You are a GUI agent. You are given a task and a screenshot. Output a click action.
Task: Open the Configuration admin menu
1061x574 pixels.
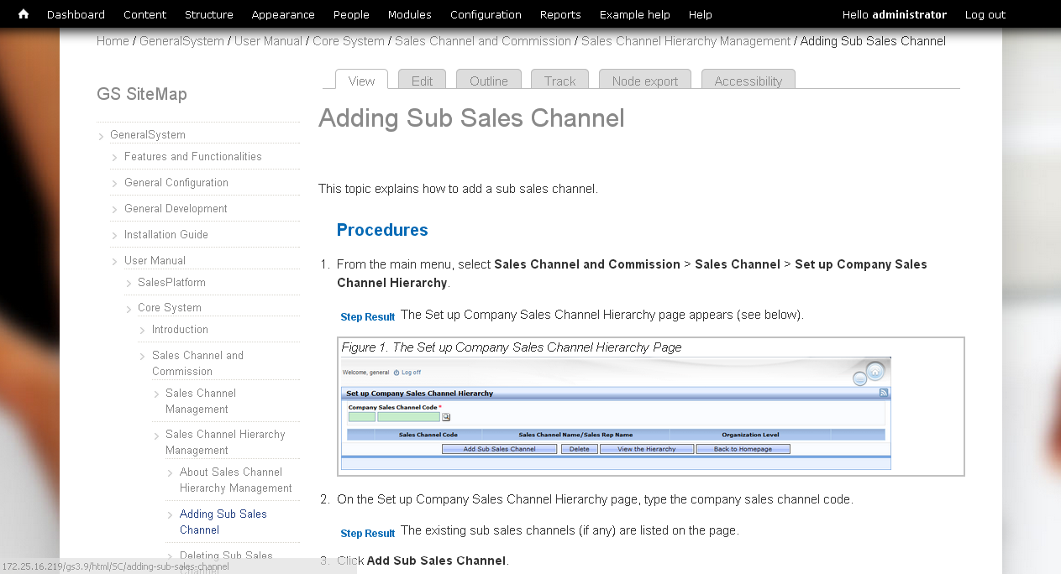(x=486, y=14)
